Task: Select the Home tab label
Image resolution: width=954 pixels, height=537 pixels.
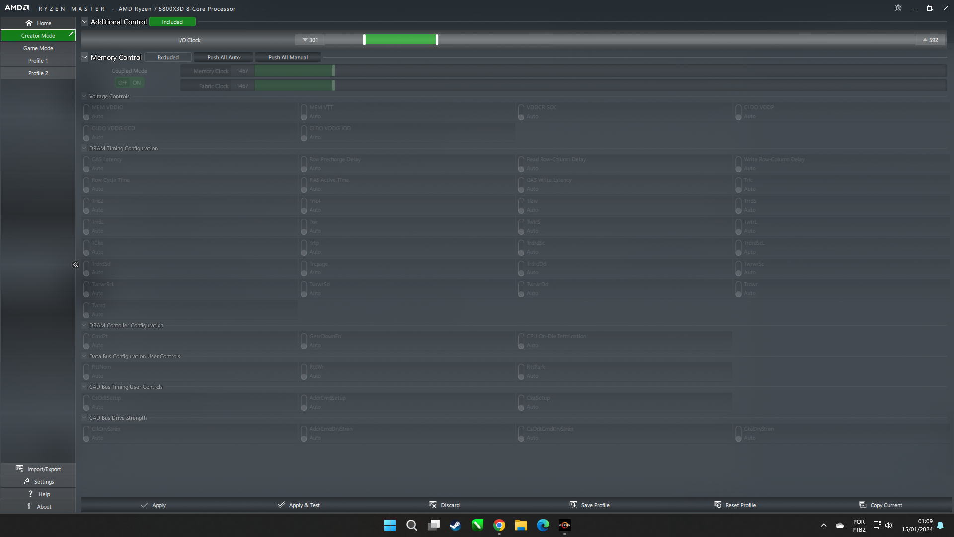Action: (x=44, y=23)
